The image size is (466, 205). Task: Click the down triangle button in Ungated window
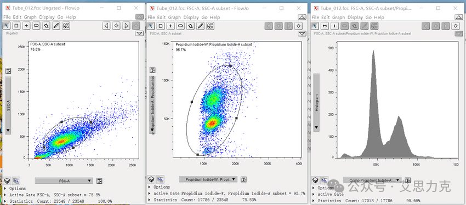(139, 33)
